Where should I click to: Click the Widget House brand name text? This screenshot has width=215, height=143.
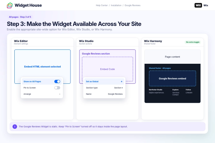pos(28,5)
